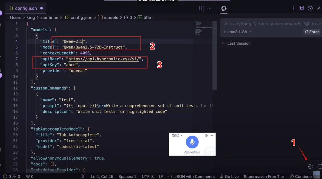The width and height of the screenshot is (322, 179).
Task: Open Continue session history clock icon
Action: click(x=310, y=8)
